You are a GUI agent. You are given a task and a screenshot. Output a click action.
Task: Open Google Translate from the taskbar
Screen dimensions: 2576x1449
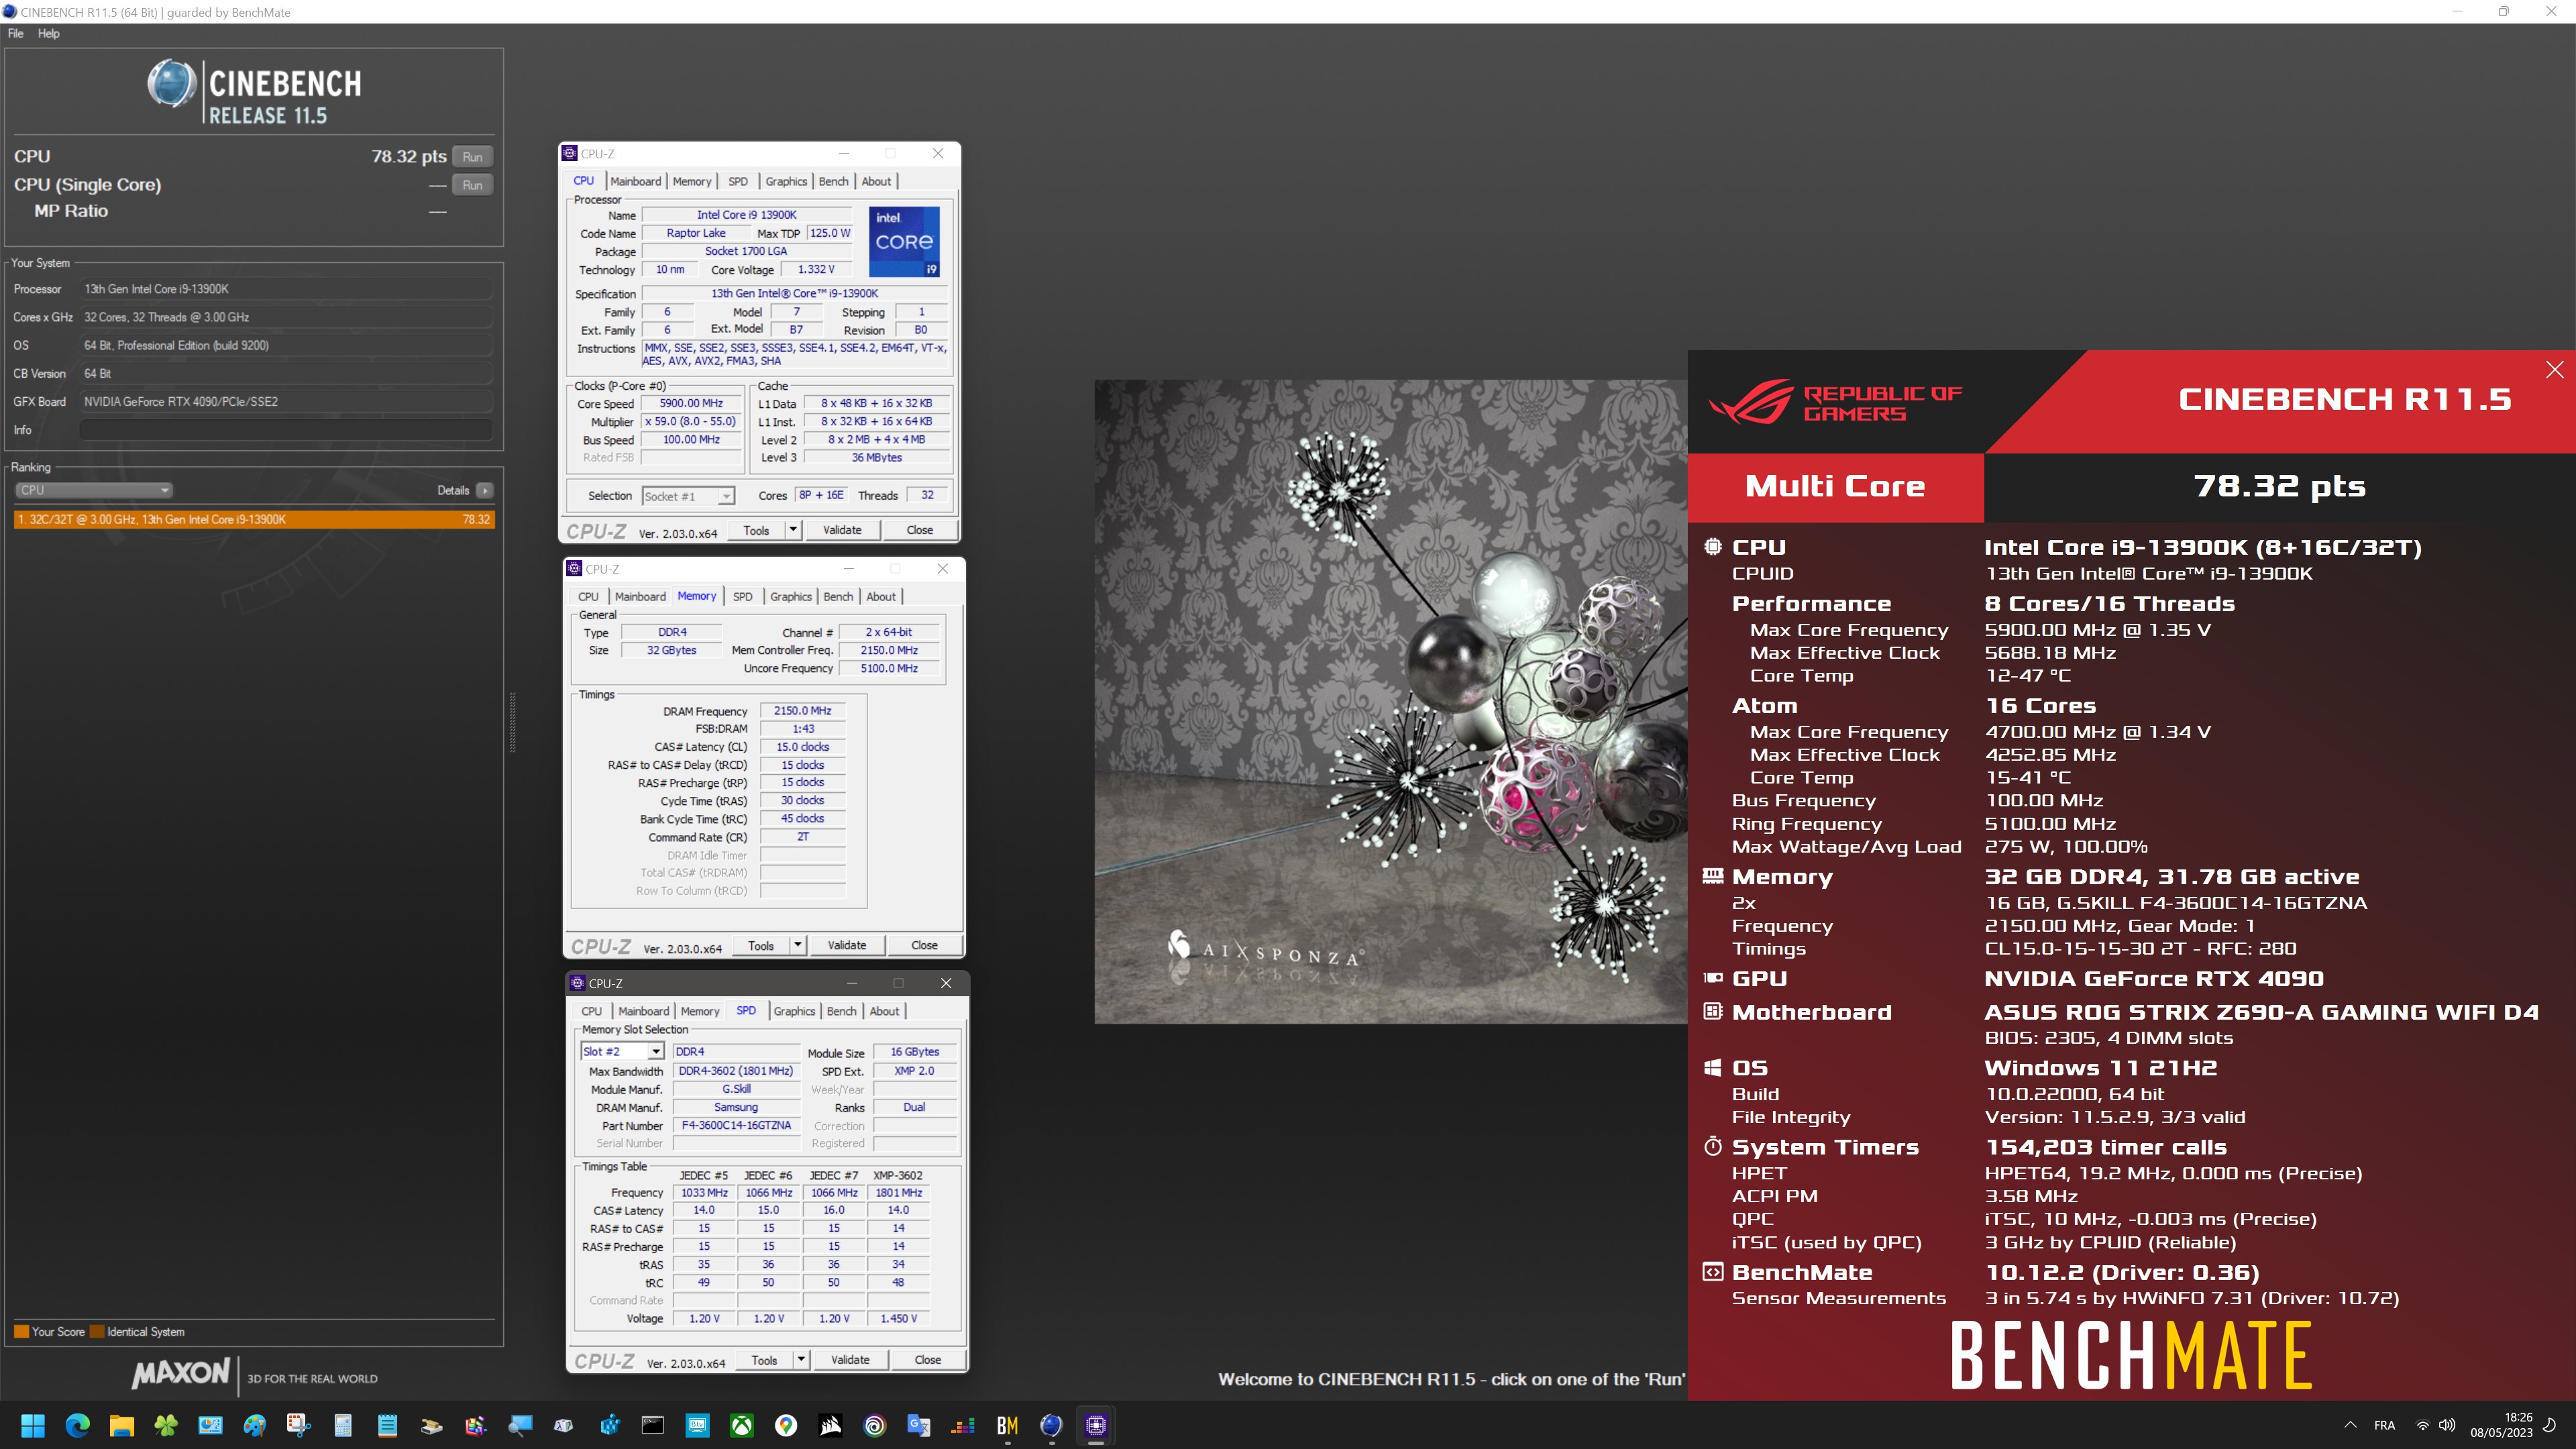(x=918, y=1425)
